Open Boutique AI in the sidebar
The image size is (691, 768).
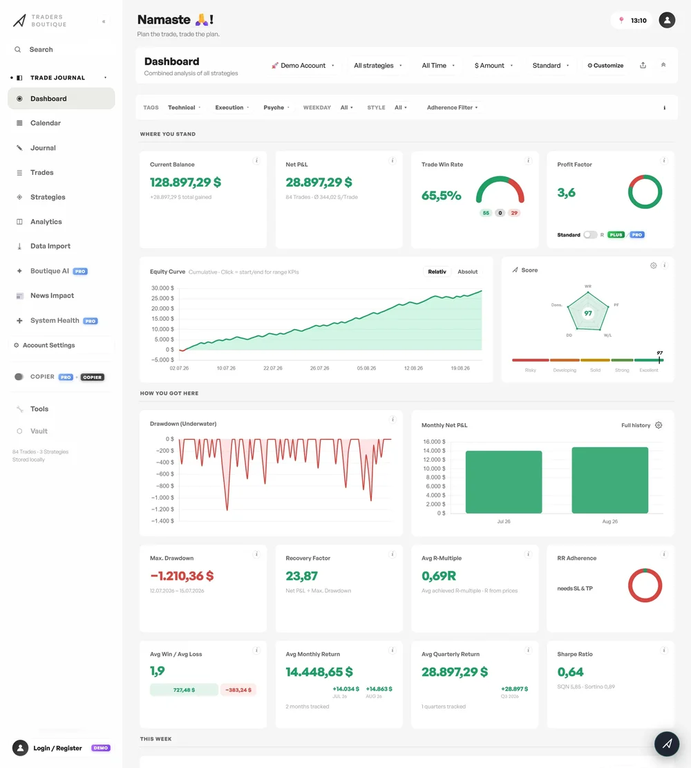click(61, 271)
